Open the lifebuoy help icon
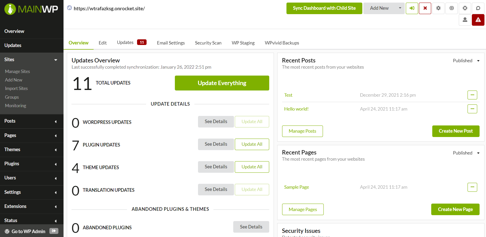Screen dimensions: 486x237 (465, 8)
